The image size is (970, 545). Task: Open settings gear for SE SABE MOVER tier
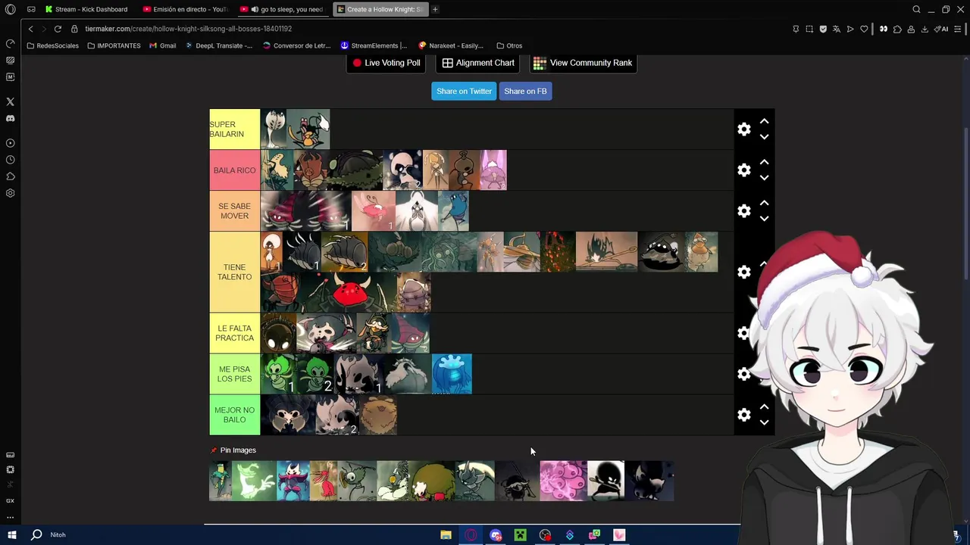pos(744,211)
